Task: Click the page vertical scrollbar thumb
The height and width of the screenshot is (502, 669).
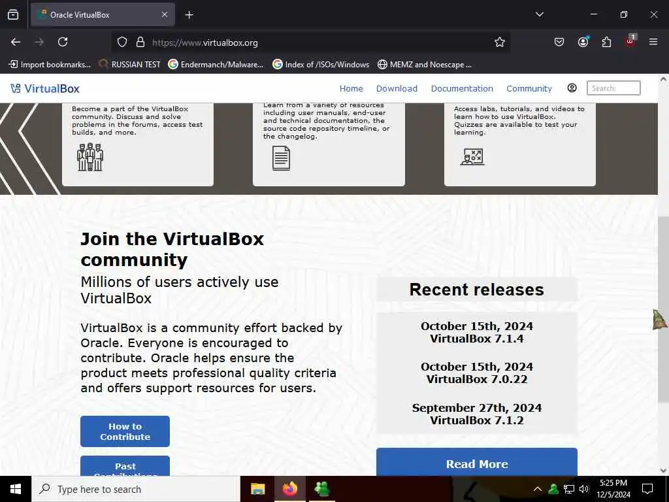Action: [663, 309]
